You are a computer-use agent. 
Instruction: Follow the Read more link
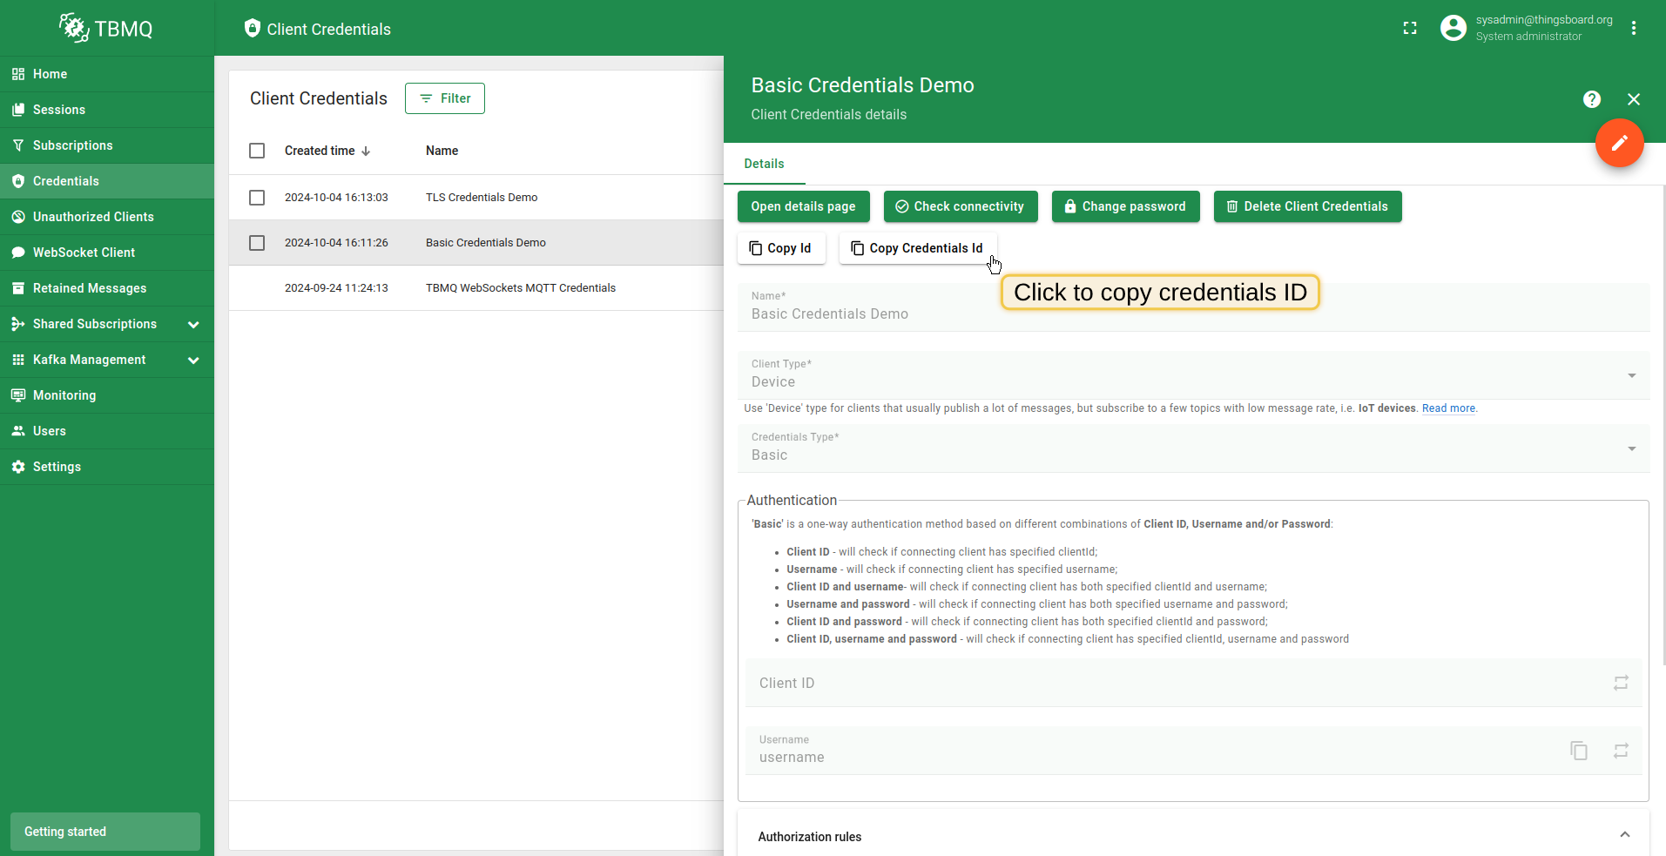click(x=1448, y=408)
